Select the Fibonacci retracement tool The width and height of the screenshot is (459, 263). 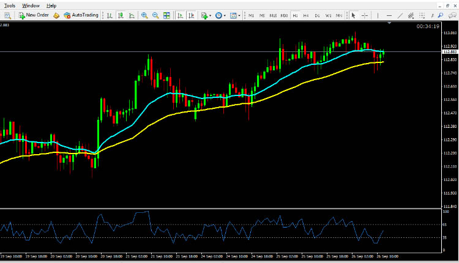tap(422, 15)
